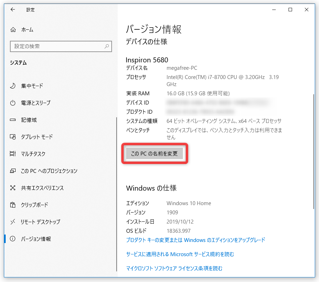Screen dimensions: 319x282
Task: Click the 16.0 GB RAM value
Action: (x=198, y=93)
